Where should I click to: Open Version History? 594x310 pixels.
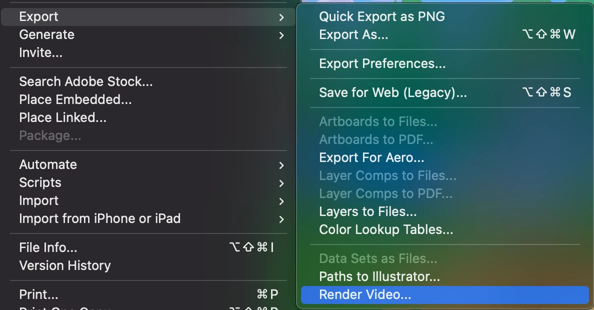tap(148, 265)
